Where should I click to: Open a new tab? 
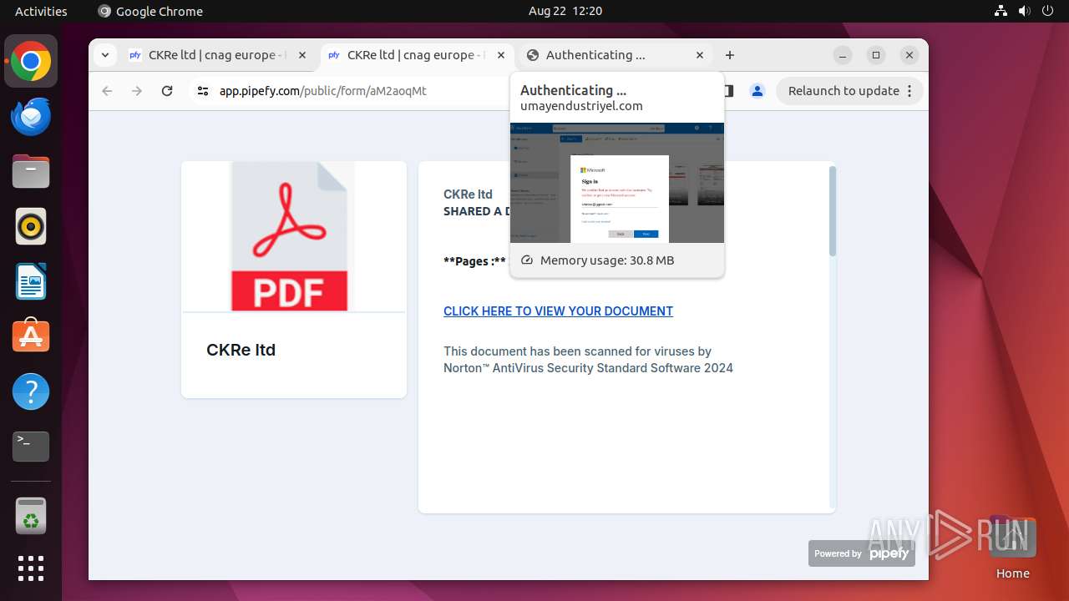[x=730, y=55]
